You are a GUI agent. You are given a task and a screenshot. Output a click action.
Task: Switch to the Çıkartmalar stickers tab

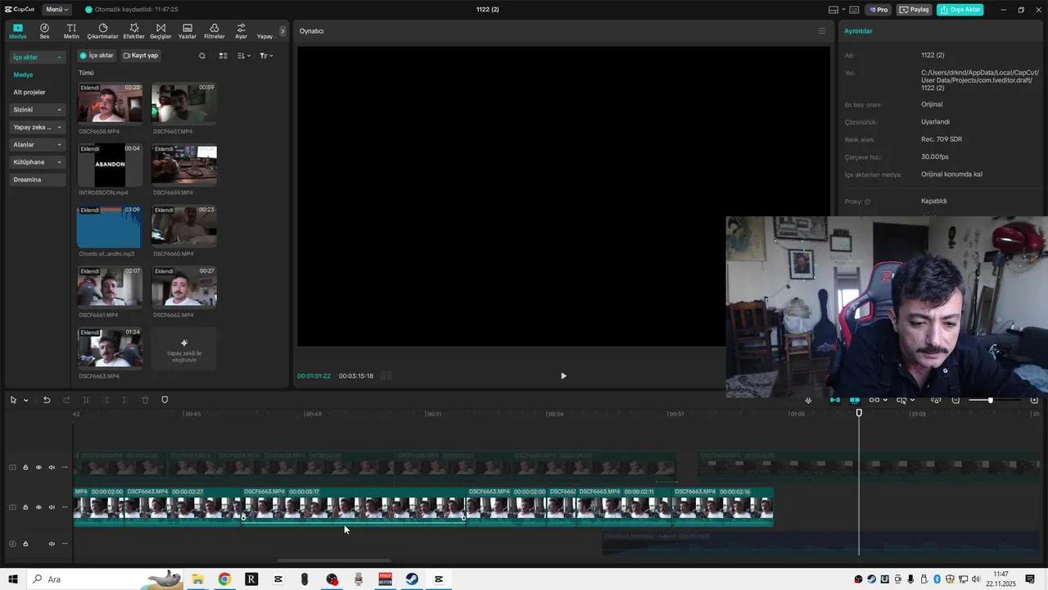[x=102, y=31]
